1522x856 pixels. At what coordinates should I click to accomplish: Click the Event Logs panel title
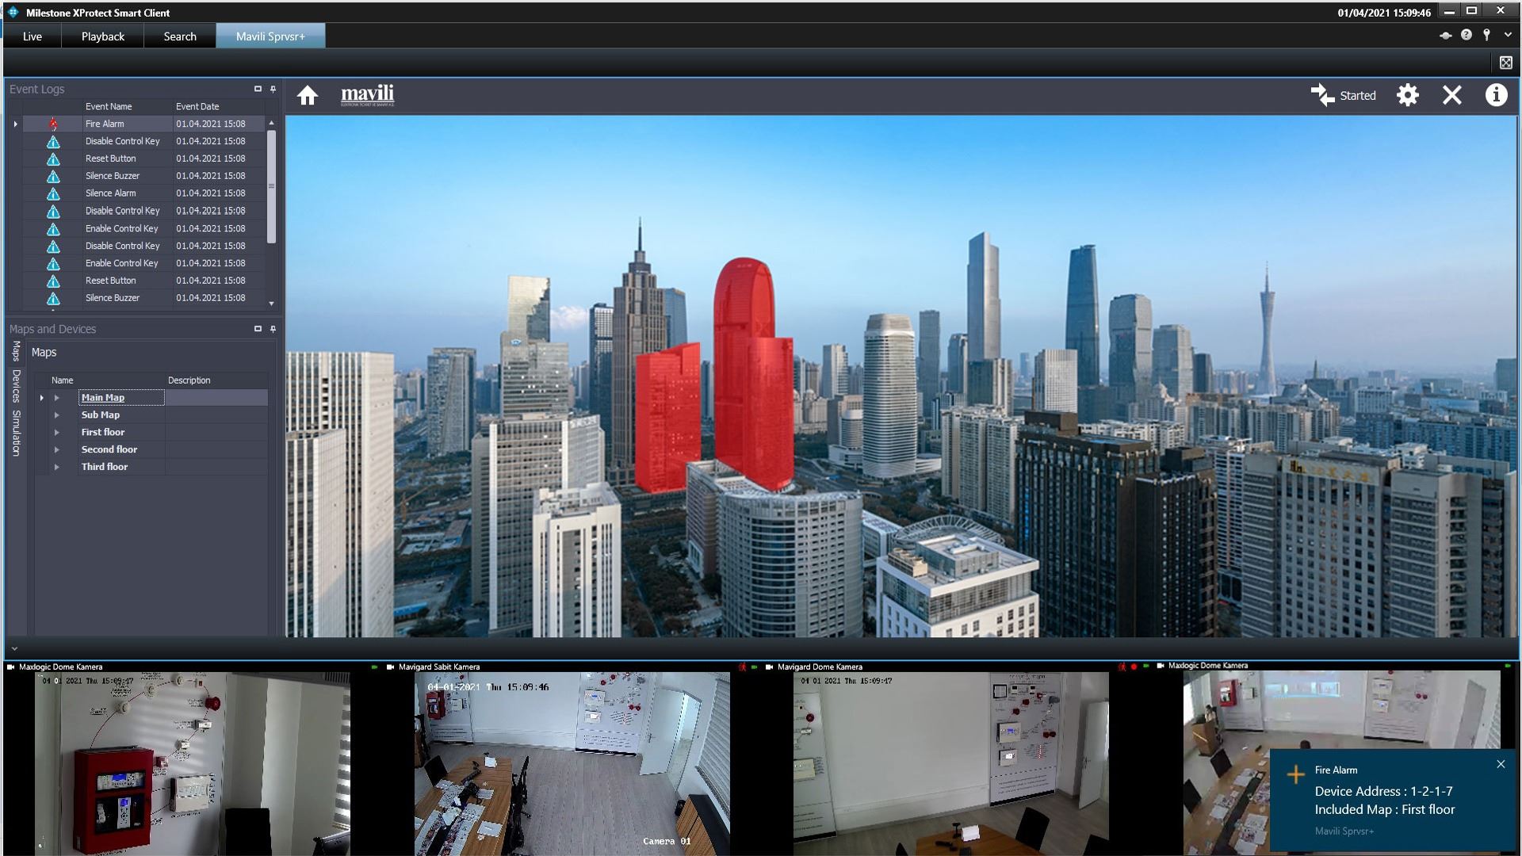37,89
